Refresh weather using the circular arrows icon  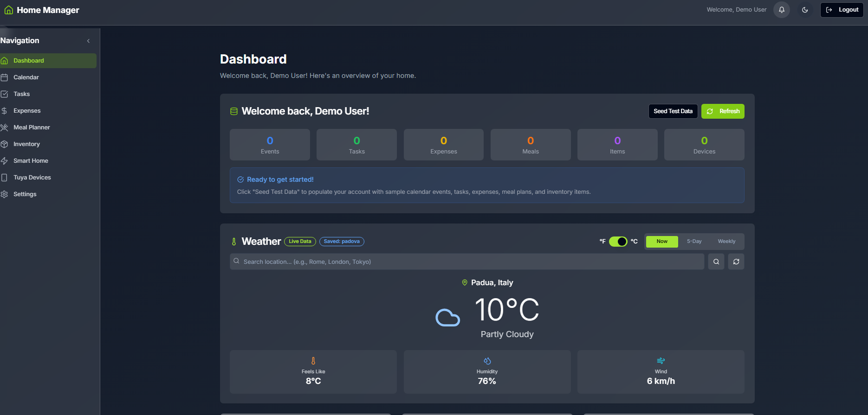(736, 262)
